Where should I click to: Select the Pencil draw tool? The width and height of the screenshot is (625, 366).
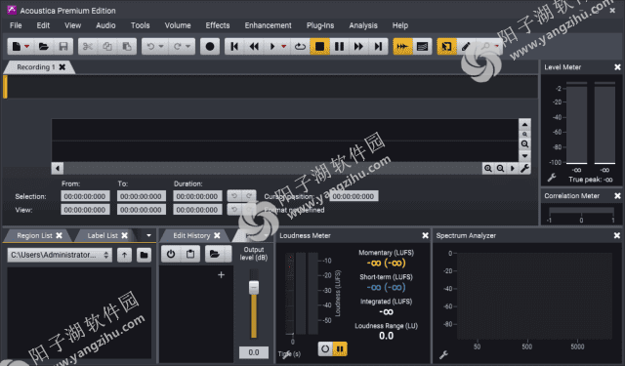pos(466,47)
